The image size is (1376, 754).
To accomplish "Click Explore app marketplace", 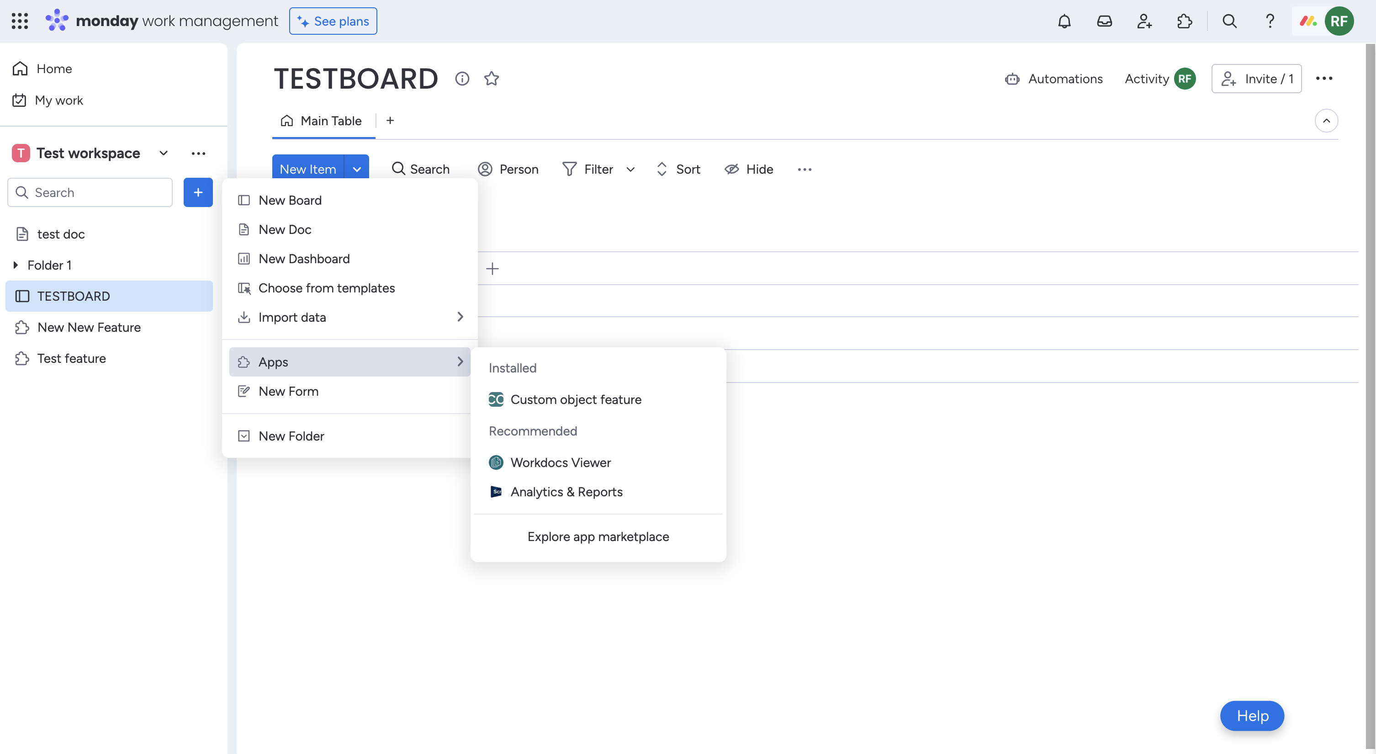I will click(598, 536).
